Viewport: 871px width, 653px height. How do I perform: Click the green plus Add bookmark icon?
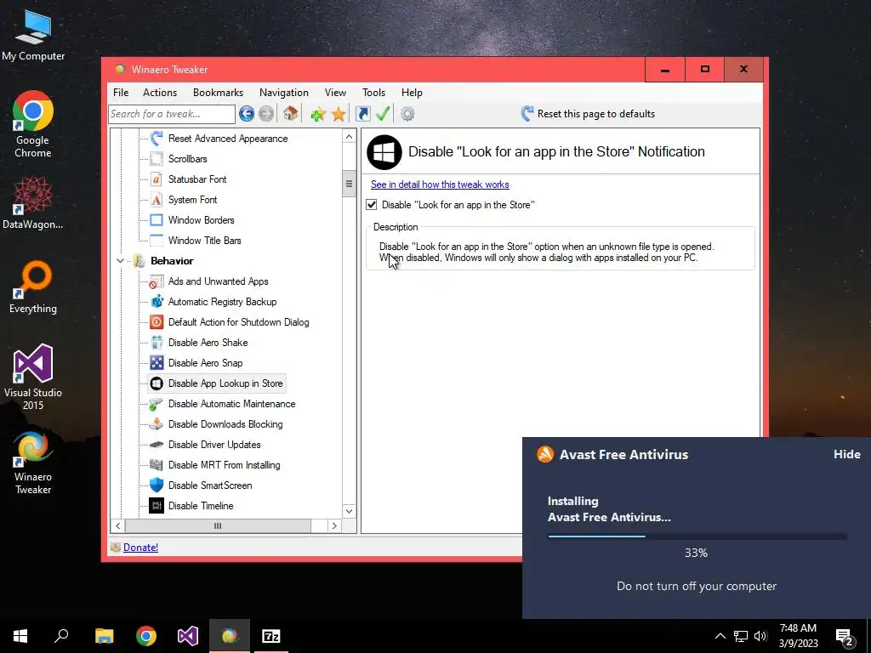click(318, 115)
